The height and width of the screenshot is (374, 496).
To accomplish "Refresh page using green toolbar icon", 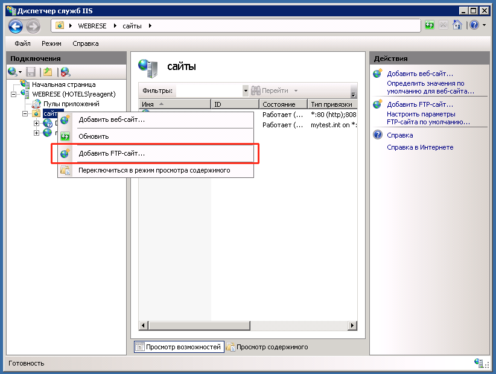I will (x=430, y=25).
